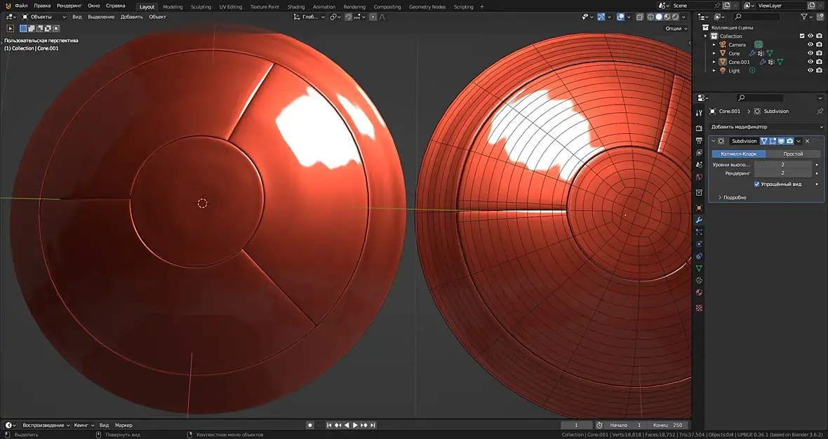Remove the Subdivision modifier with X

coord(807,141)
